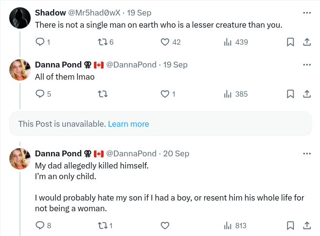Open more options on the 20 Sep post
Screen dimensions: 320x236
307,153
